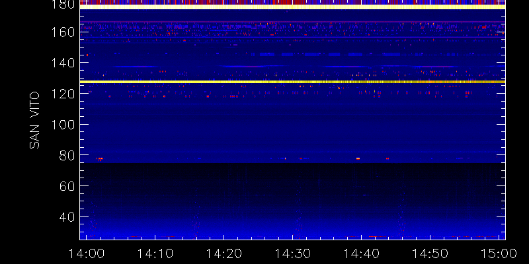
Task: Click the 14:30 time axis label
Action: click(x=292, y=253)
